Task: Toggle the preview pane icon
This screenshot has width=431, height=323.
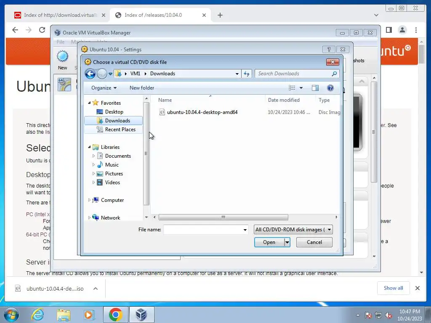Action: 315,88
